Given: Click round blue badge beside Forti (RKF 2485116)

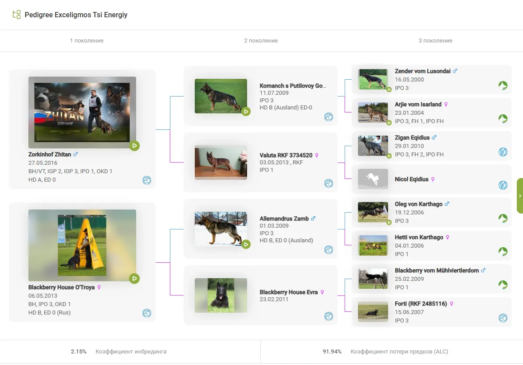Looking at the screenshot, I should (503, 318).
